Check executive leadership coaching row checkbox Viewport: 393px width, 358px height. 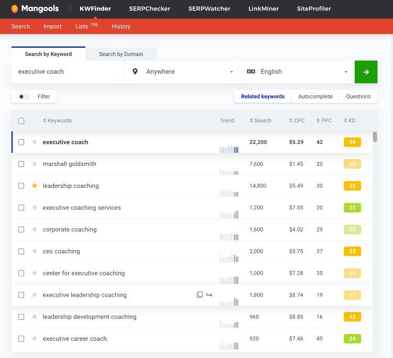coord(21,295)
